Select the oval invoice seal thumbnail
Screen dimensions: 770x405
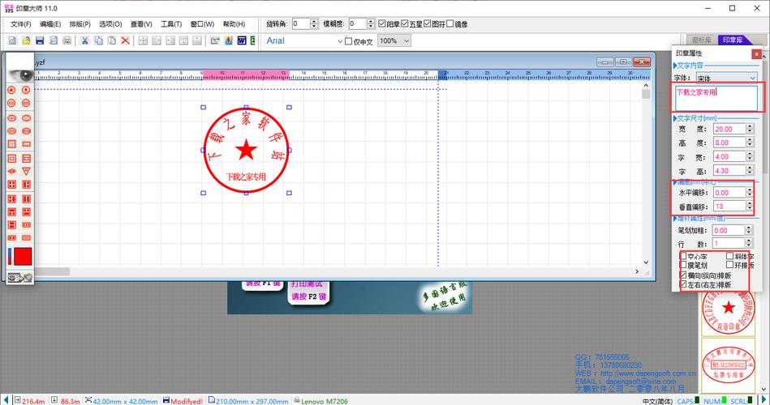click(x=729, y=364)
